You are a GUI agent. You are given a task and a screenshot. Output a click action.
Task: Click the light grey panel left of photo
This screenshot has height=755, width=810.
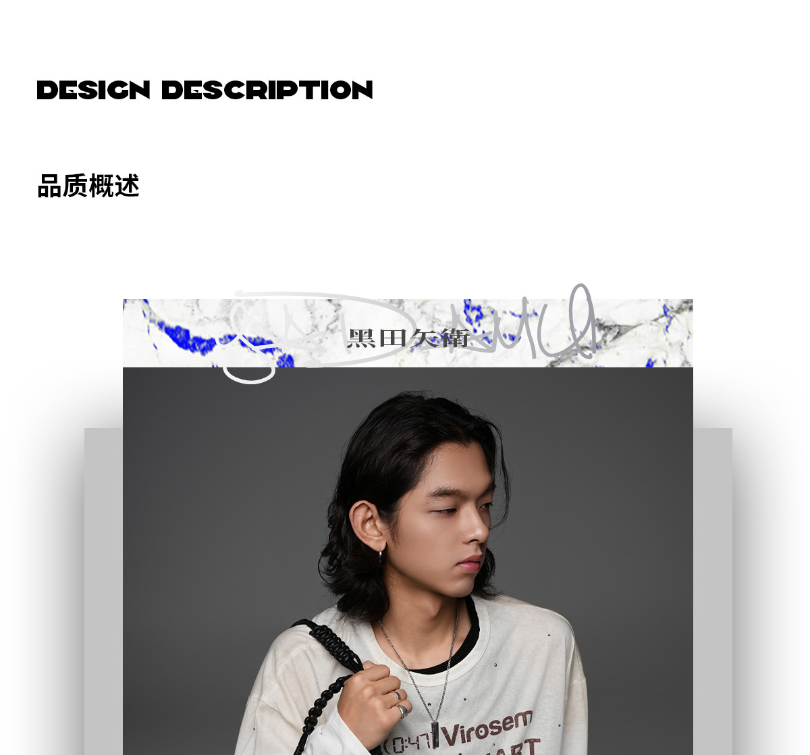tap(103, 591)
